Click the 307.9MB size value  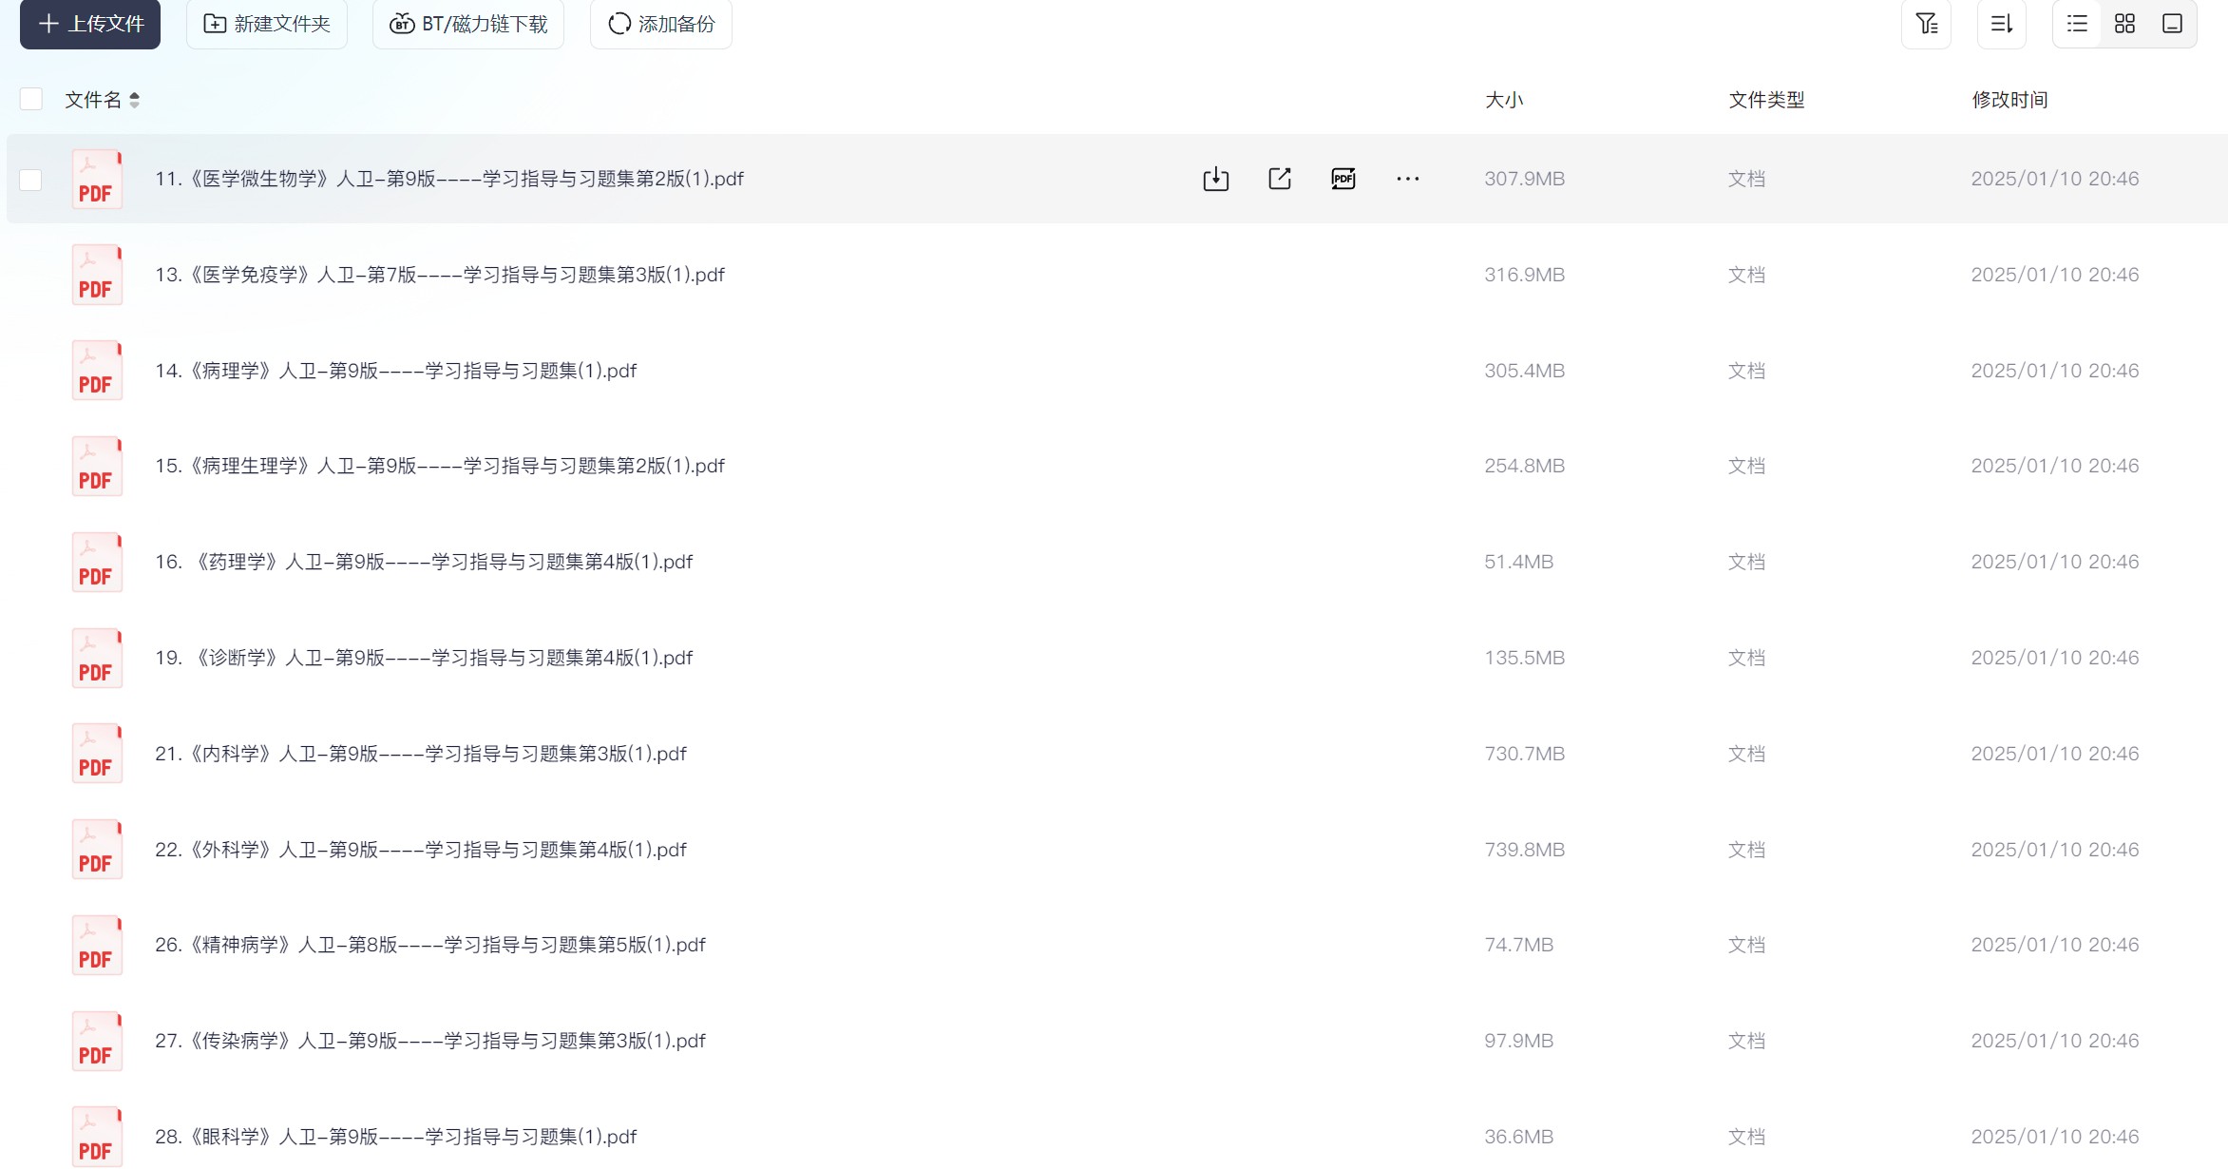[x=1524, y=179]
